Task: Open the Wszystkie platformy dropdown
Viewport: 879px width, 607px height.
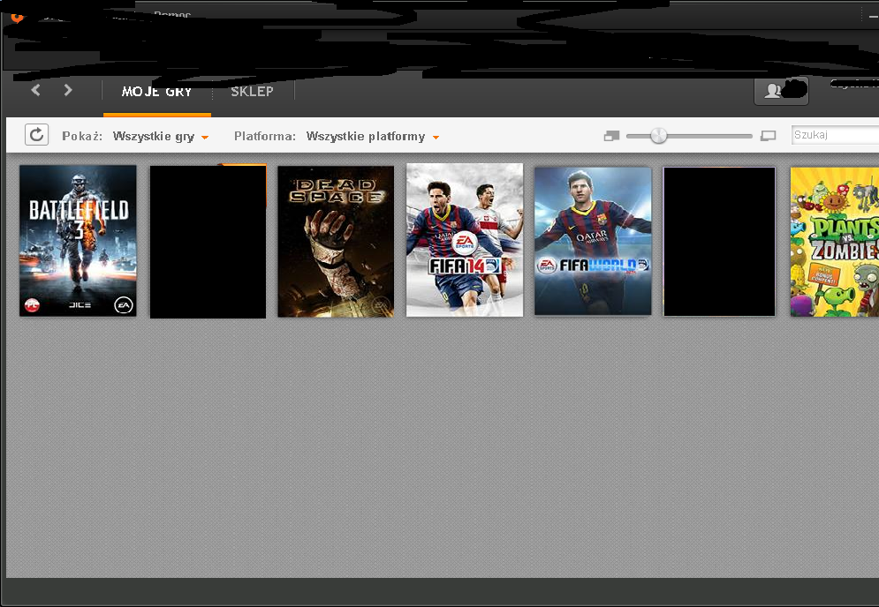Action: pyautogui.click(x=373, y=137)
